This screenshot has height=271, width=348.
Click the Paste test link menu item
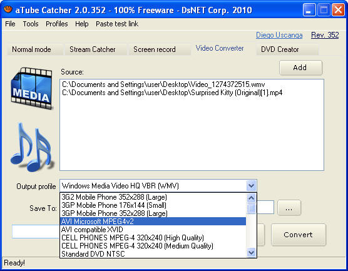(117, 24)
